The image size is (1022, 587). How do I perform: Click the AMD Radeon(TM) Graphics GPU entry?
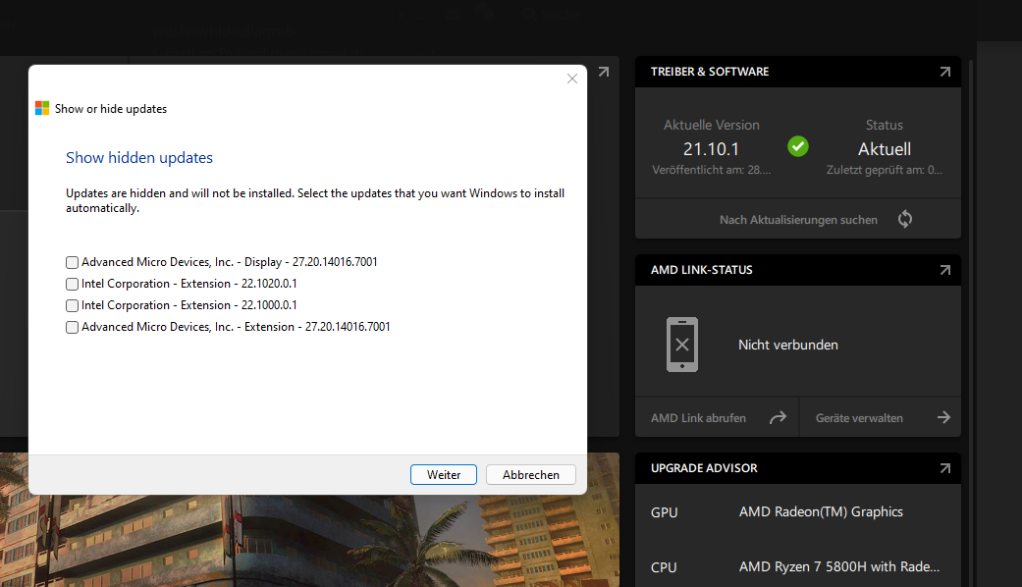(821, 512)
